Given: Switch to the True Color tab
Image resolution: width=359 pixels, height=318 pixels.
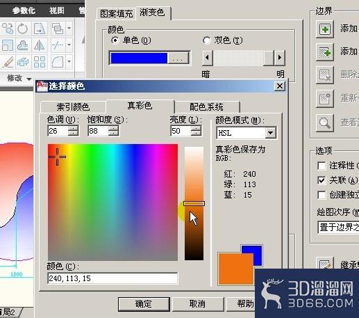Looking at the screenshot, I should (140, 106).
